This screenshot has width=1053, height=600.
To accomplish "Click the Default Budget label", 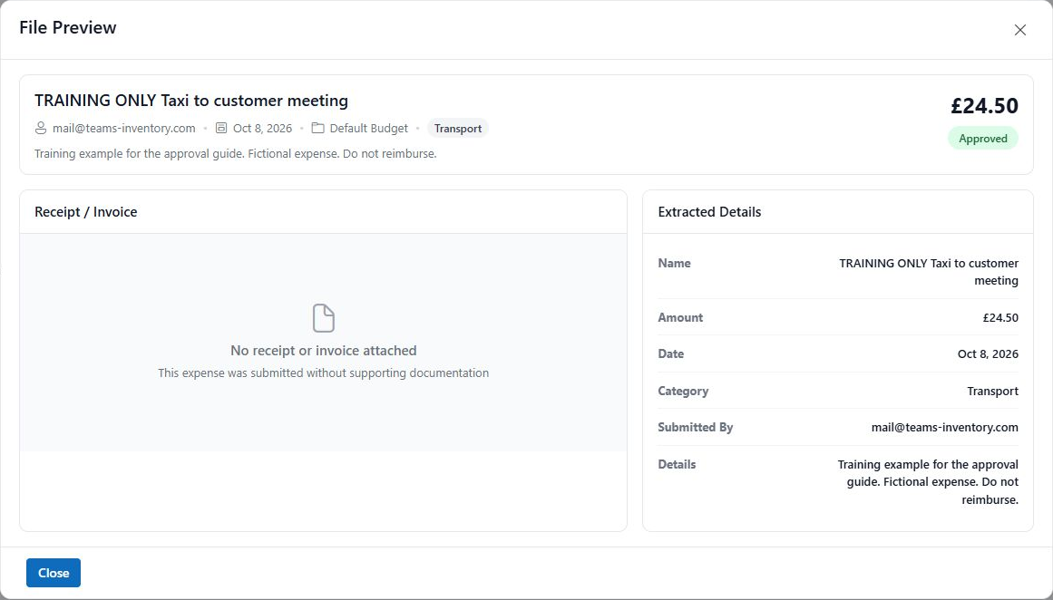I will (x=368, y=128).
